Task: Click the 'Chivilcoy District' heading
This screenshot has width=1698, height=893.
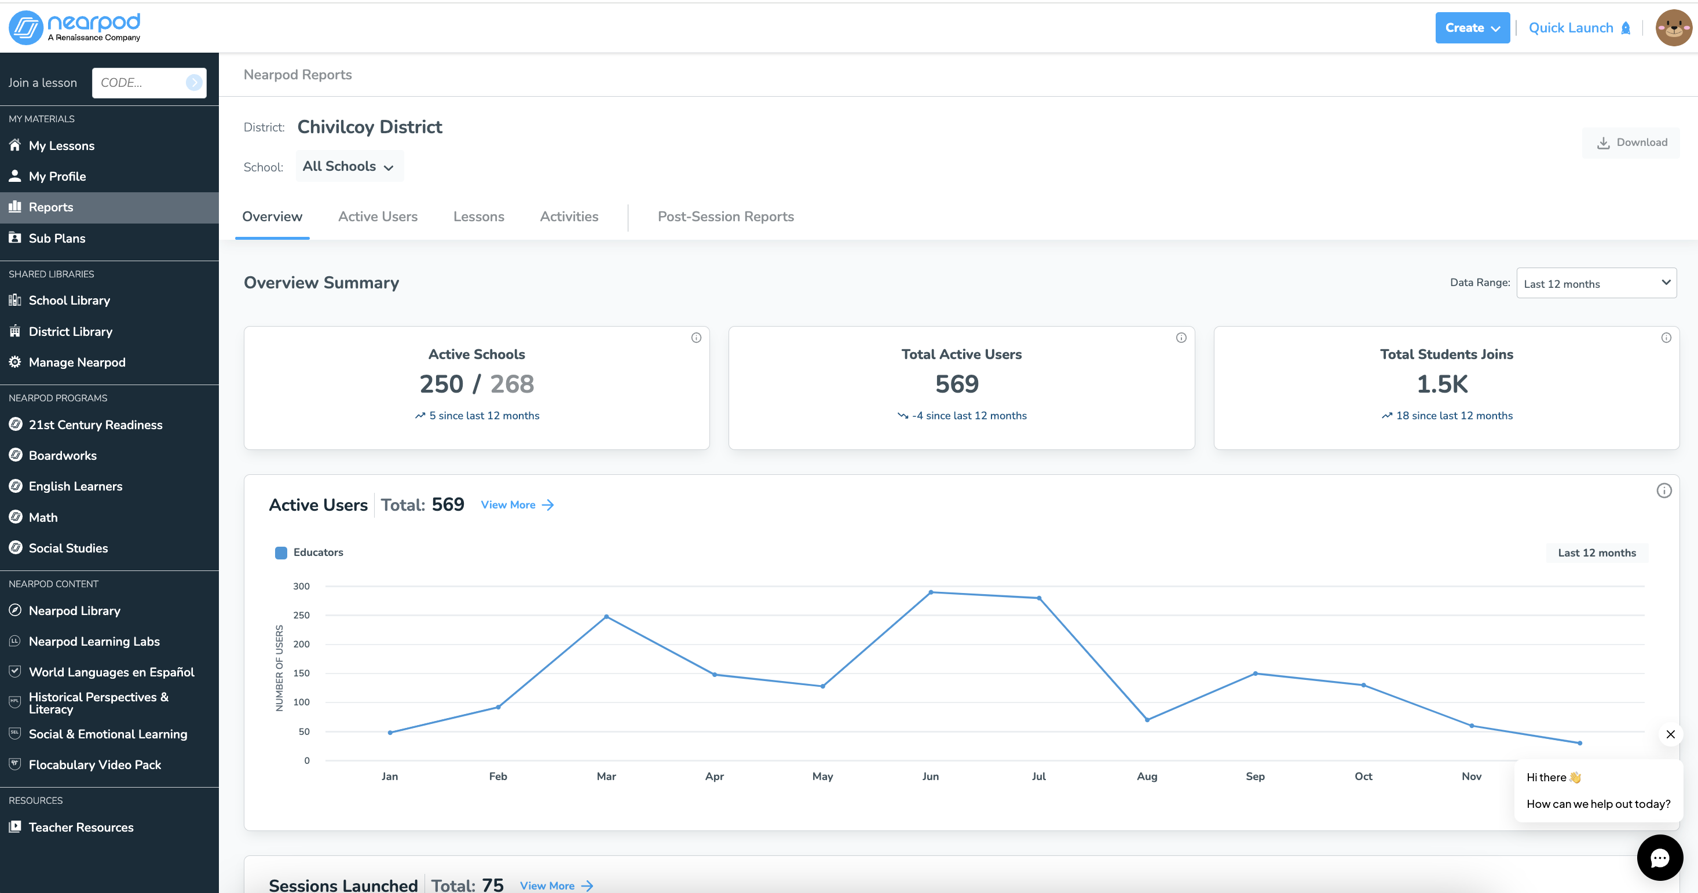Action: (x=370, y=126)
